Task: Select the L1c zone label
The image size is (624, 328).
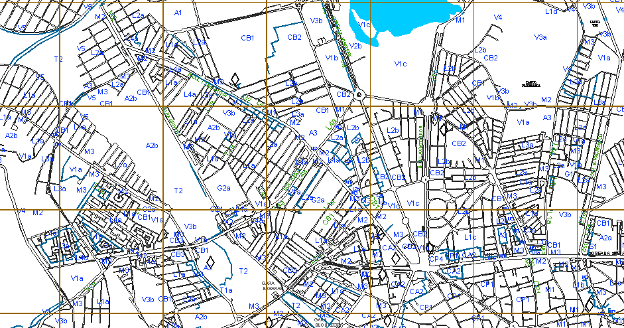Action: pyautogui.click(x=470, y=237)
